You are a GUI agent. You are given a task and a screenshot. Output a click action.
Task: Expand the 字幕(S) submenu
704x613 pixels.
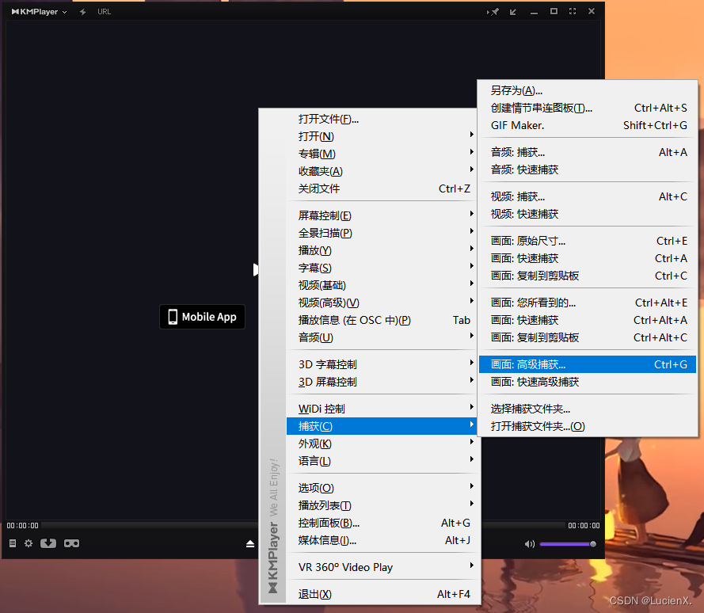point(315,268)
